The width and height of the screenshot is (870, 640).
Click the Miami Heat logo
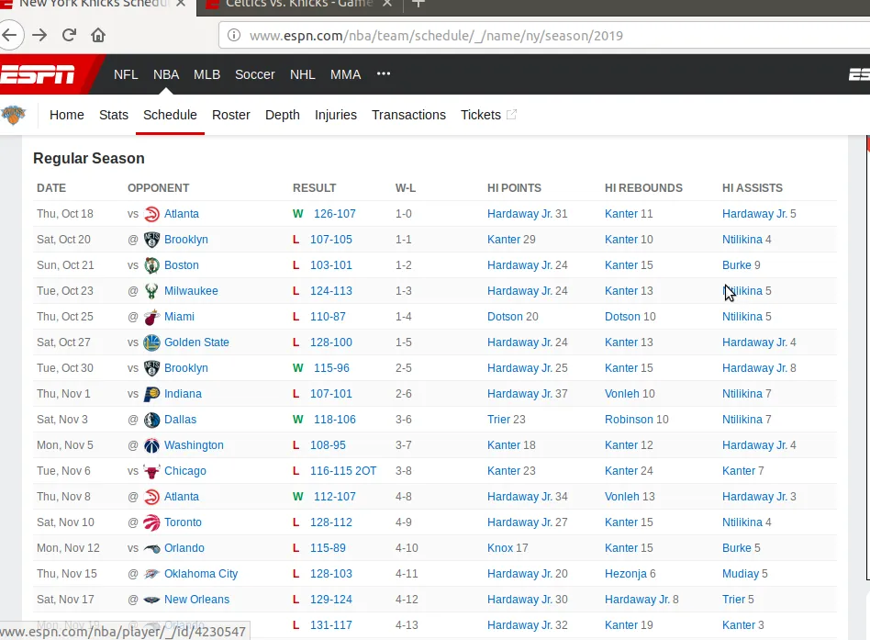151,317
